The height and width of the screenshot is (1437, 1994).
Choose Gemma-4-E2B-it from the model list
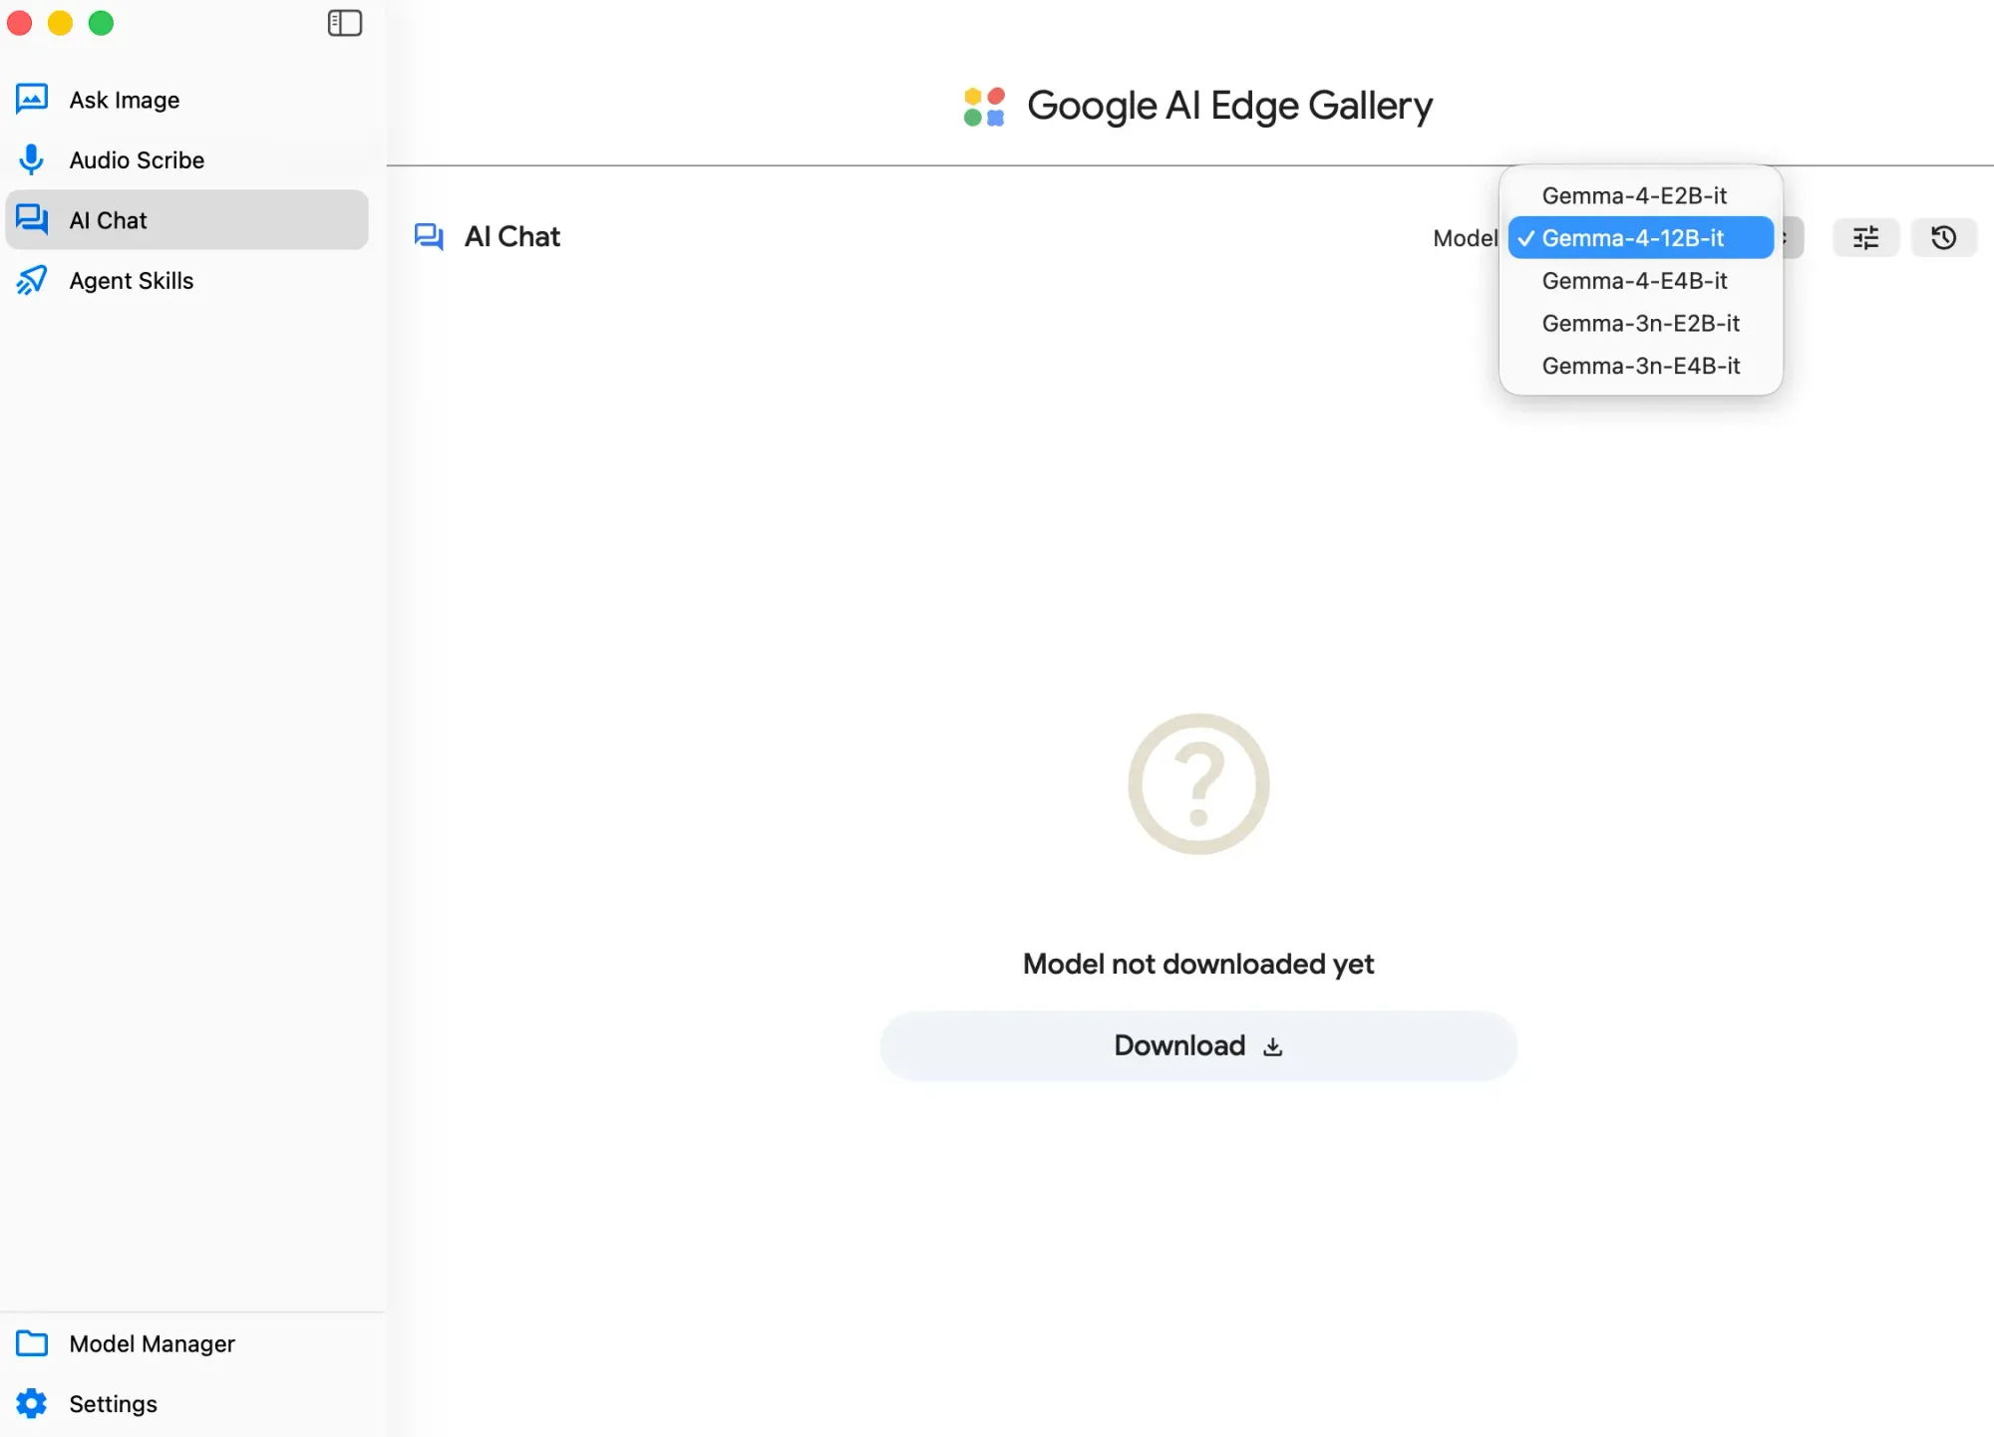pyautogui.click(x=1640, y=195)
